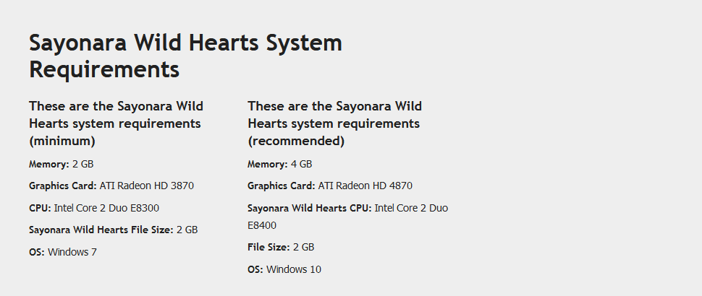Viewport: 702px width, 296px height.
Task: Click the "OS:" label beside Windows 10
Action: tap(255, 269)
